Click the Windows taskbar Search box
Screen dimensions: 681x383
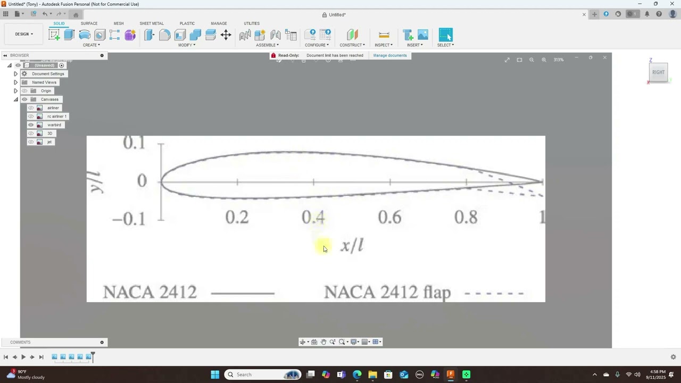coord(262,374)
